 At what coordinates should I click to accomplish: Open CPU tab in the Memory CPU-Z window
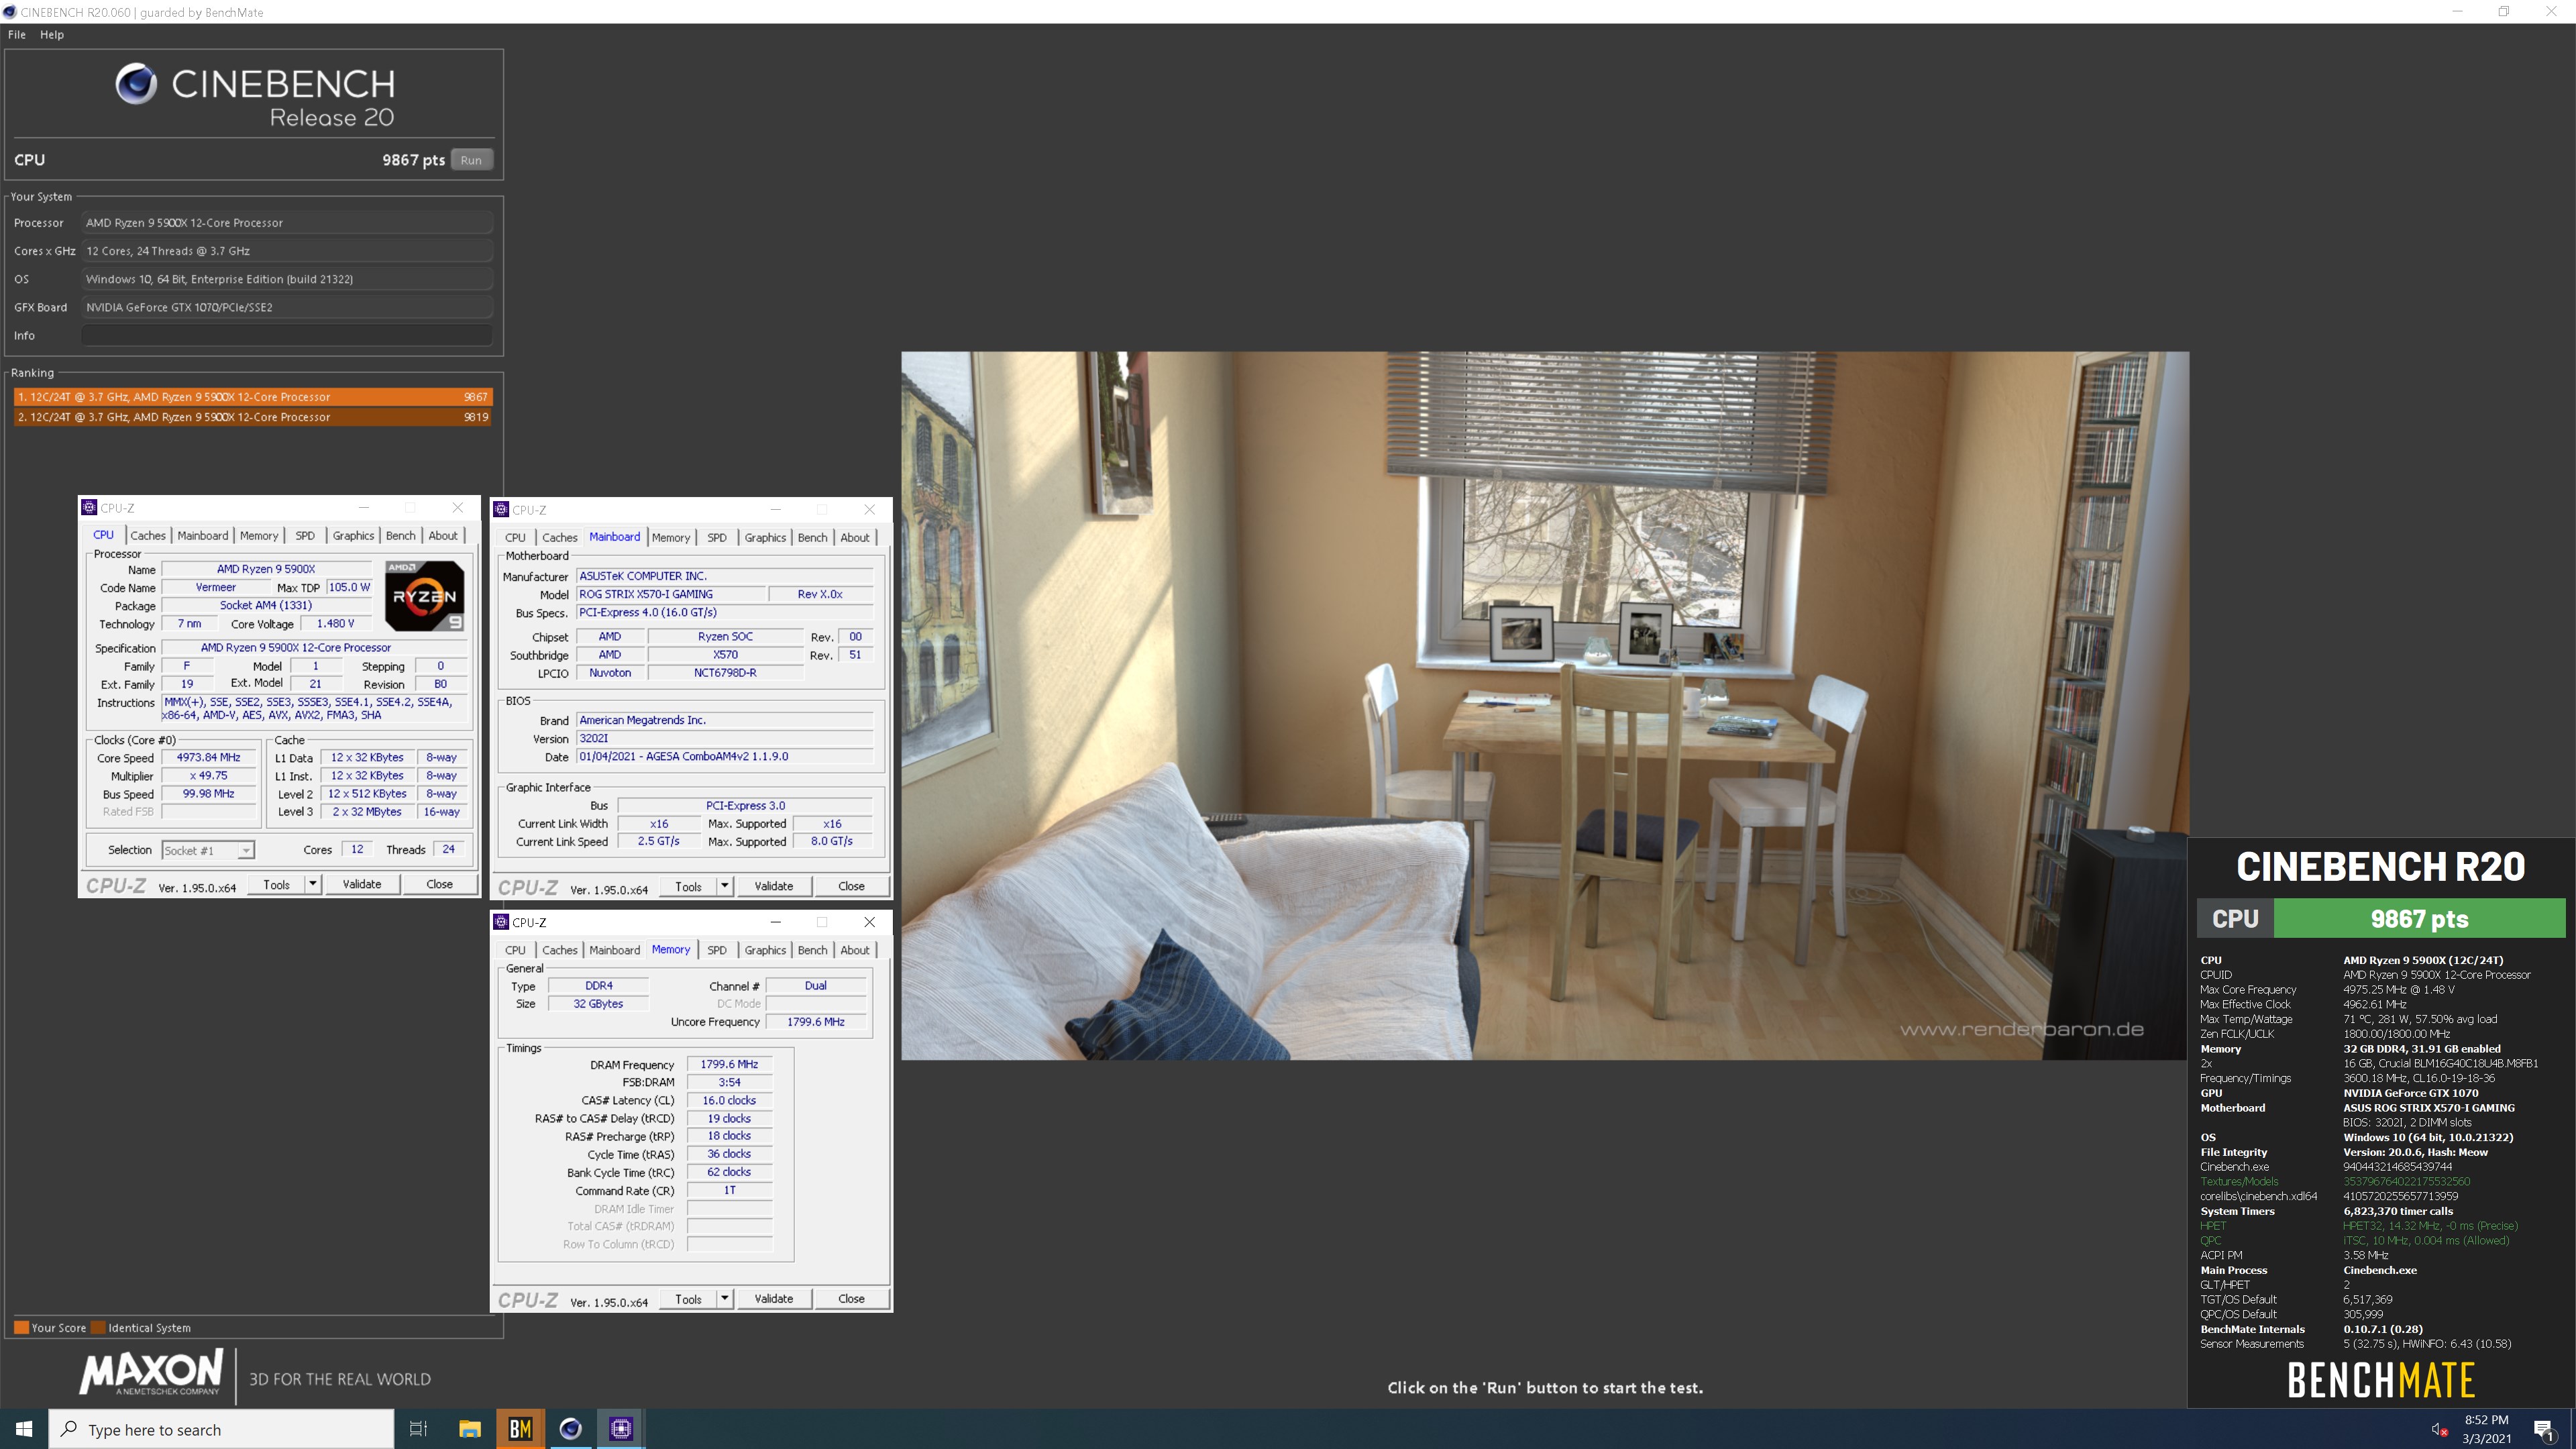(x=515, y=950)
